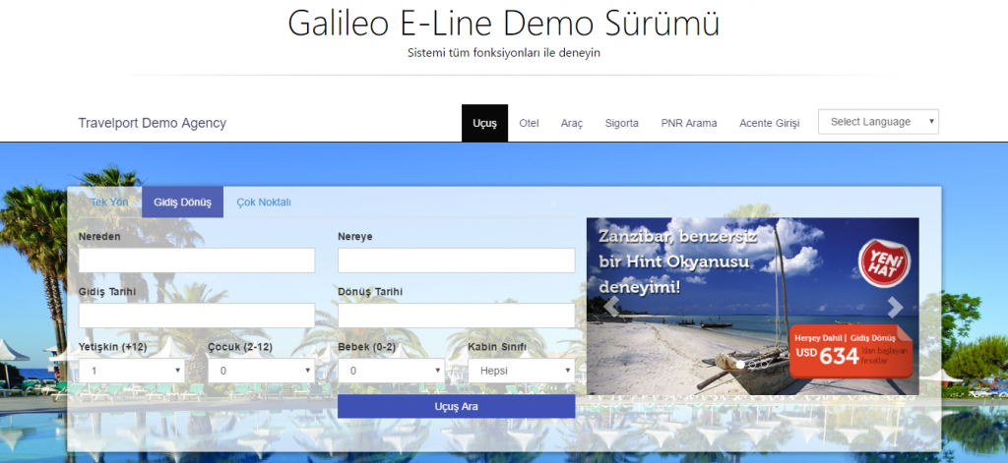Click the Dönüş Tarihi date field

pyautogui.click(x=457, y=316)
